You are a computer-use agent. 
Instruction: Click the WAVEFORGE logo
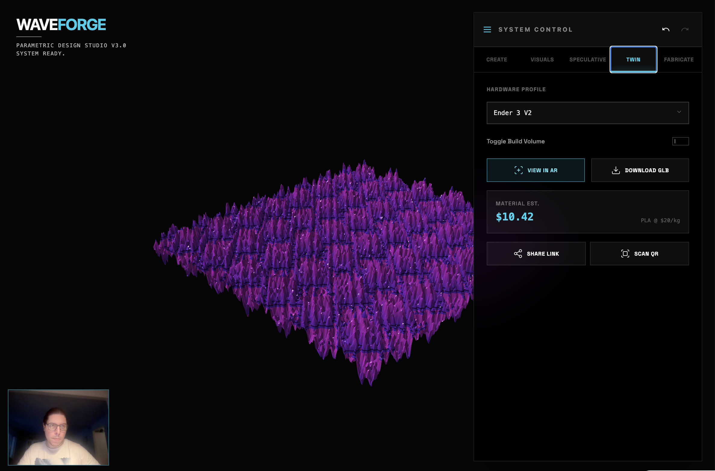pyautogui.click(x=61, y=25)
